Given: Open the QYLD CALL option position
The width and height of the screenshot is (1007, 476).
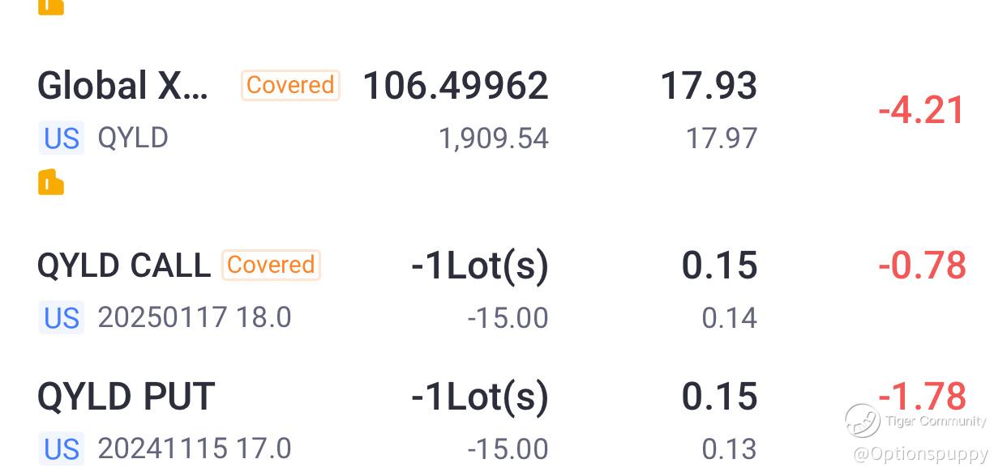Looking at the screenshot, I should [x=504, y=291].
